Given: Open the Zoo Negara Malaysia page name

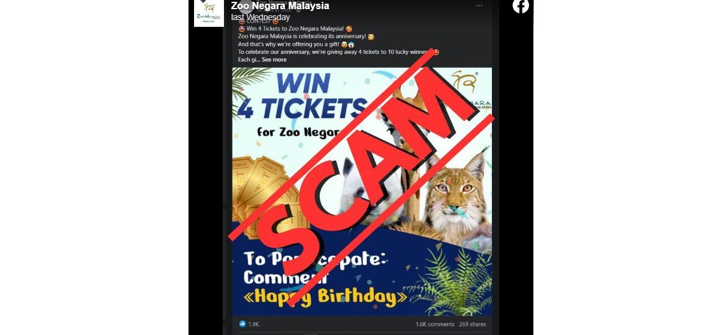Looking at the screenshot, I should point(280,6).
